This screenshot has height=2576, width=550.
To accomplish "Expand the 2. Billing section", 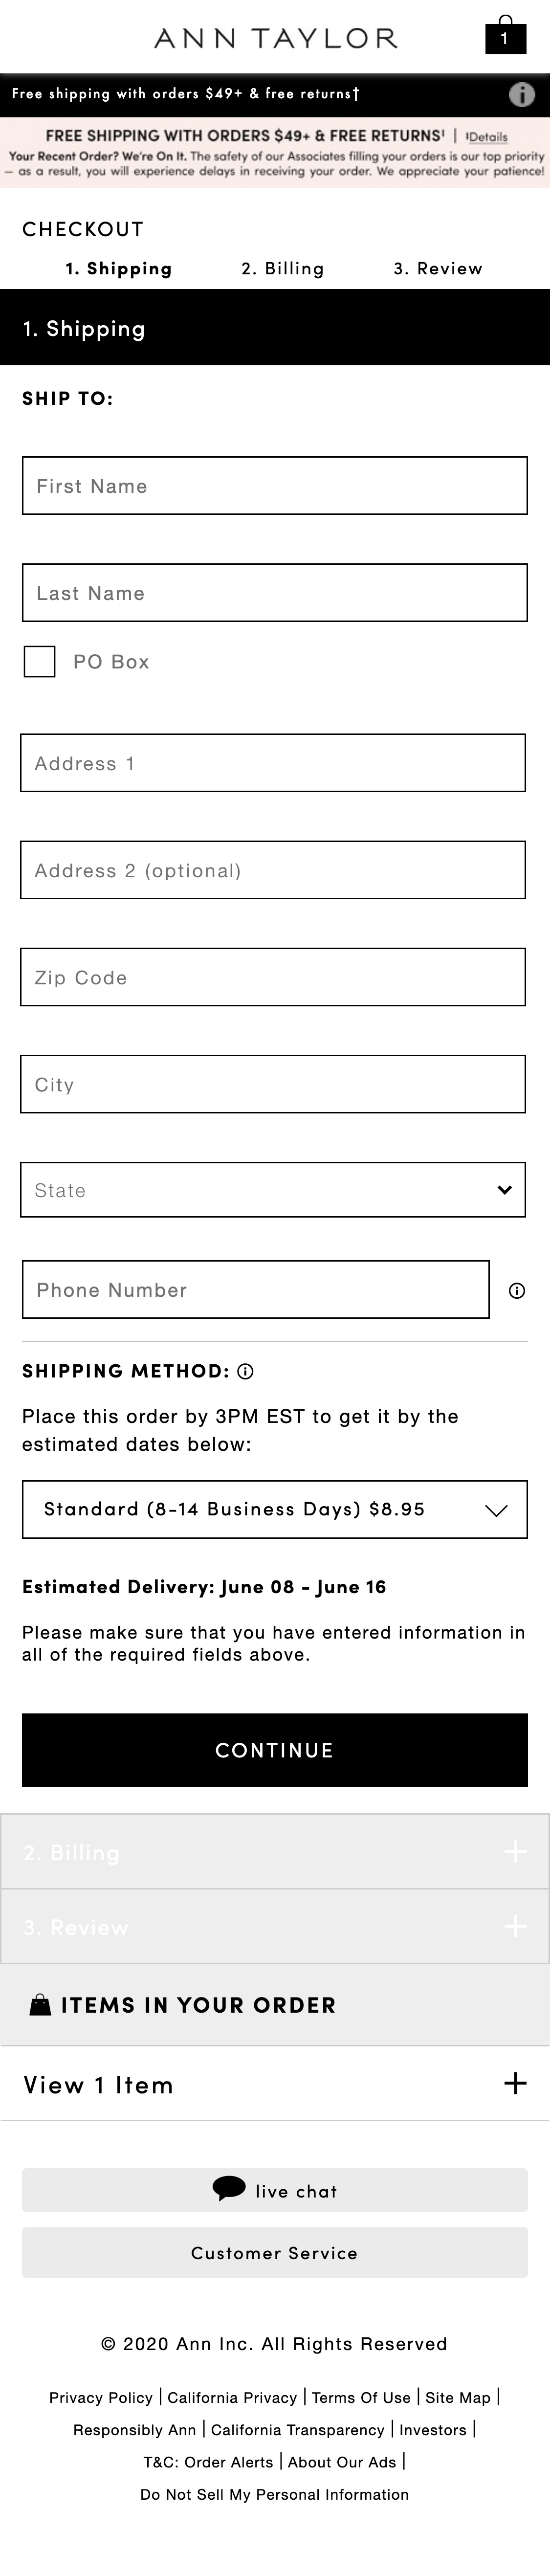I will coord(515,1852).
